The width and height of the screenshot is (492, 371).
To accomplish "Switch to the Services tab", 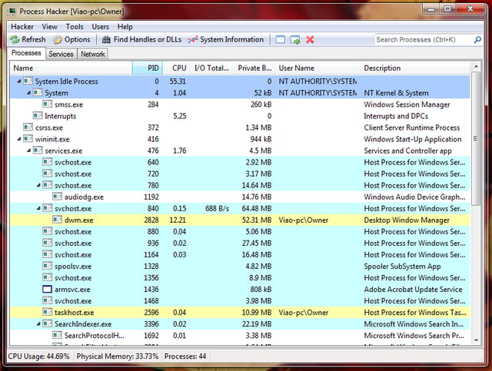I will point(61,54).
